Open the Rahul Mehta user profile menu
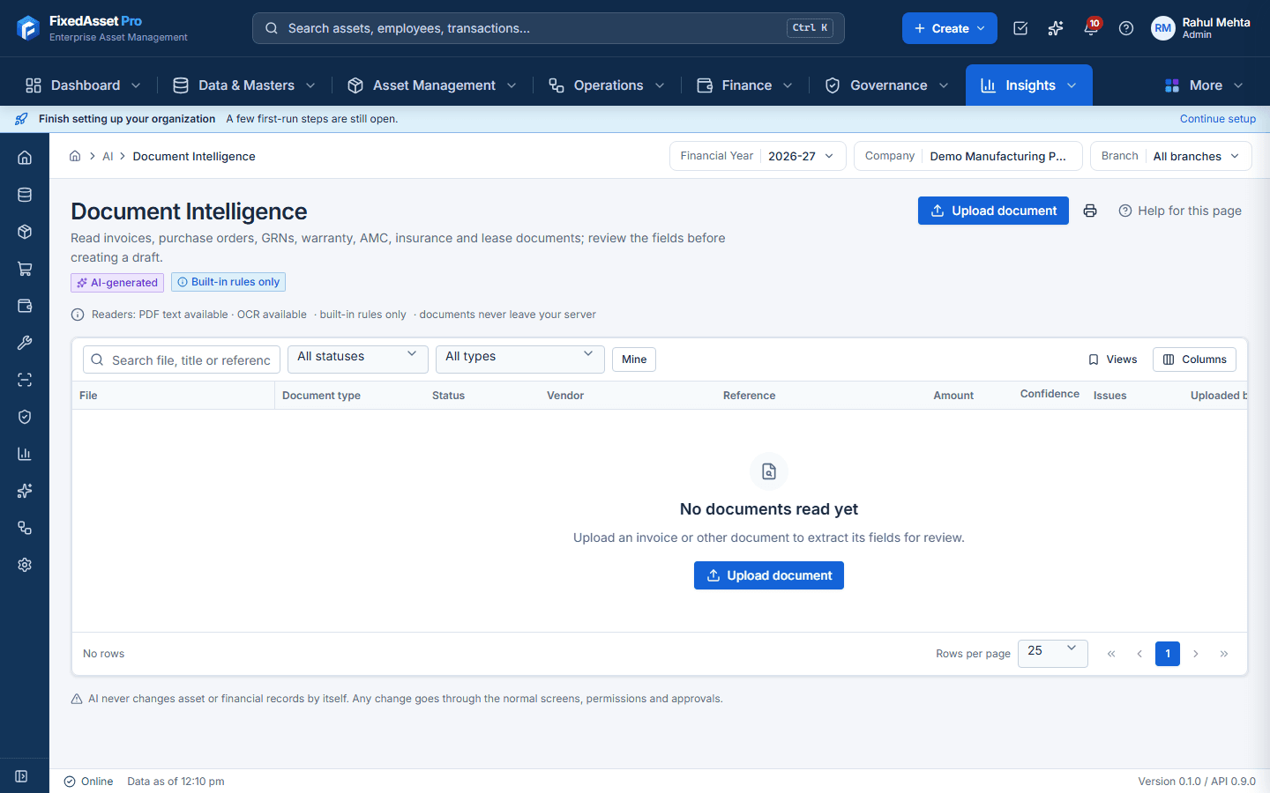 tap(1201, 28)
